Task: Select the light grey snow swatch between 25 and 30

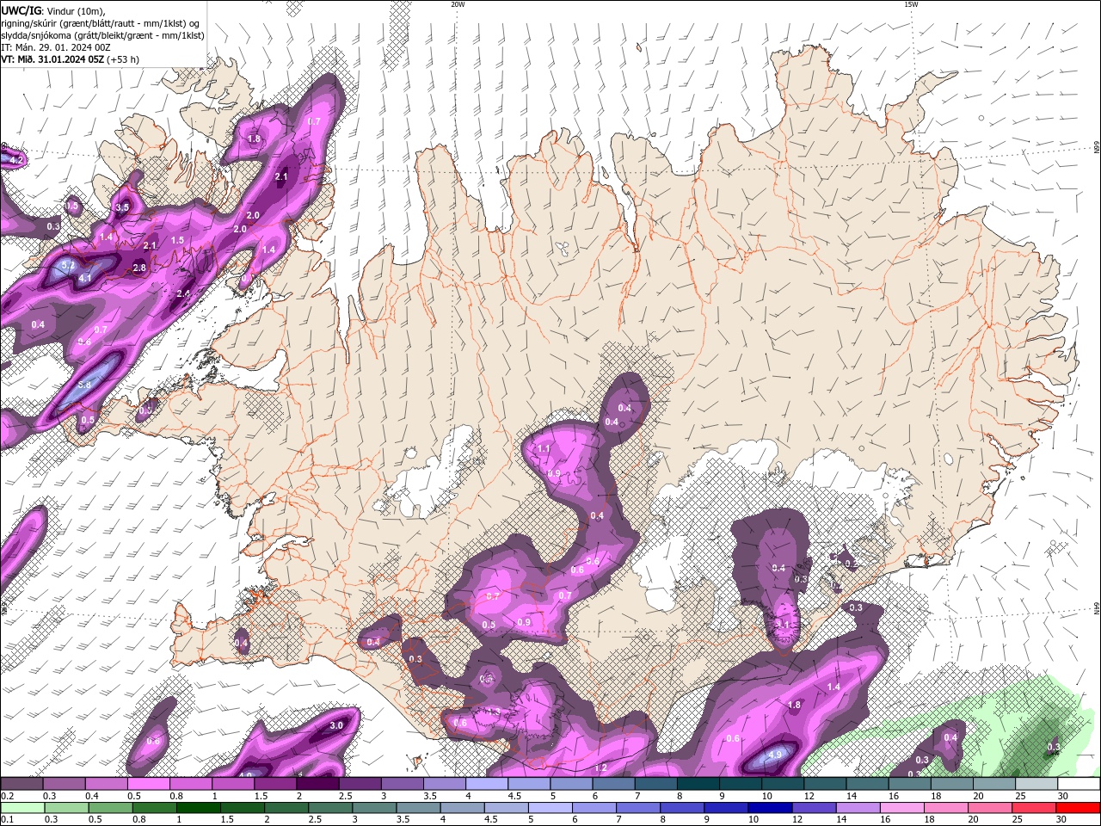Action: 1037,784
